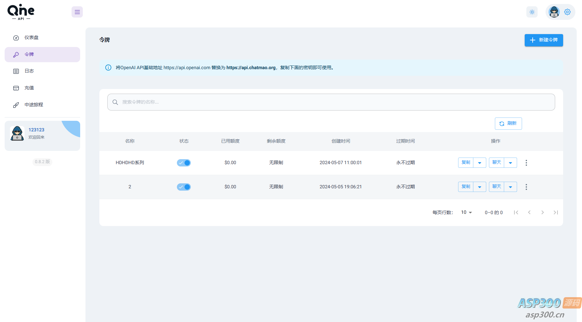582x322 pixels.
Task: Jump to the last page of tokens
Action: (x=556, y=212)
